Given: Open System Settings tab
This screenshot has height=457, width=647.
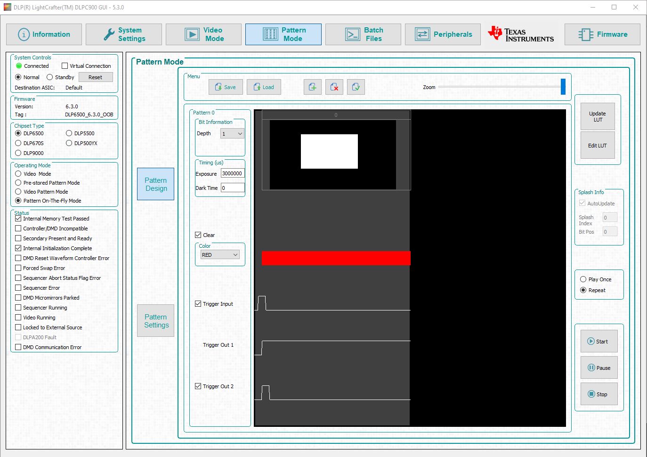Looking at the screenshot, I should click(124, 34).
